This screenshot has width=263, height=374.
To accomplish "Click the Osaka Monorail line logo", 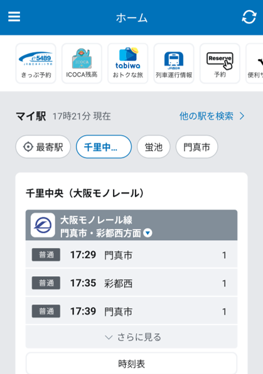I will (43, 225).
